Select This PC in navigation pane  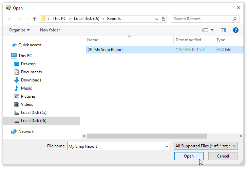coord(25,56)
